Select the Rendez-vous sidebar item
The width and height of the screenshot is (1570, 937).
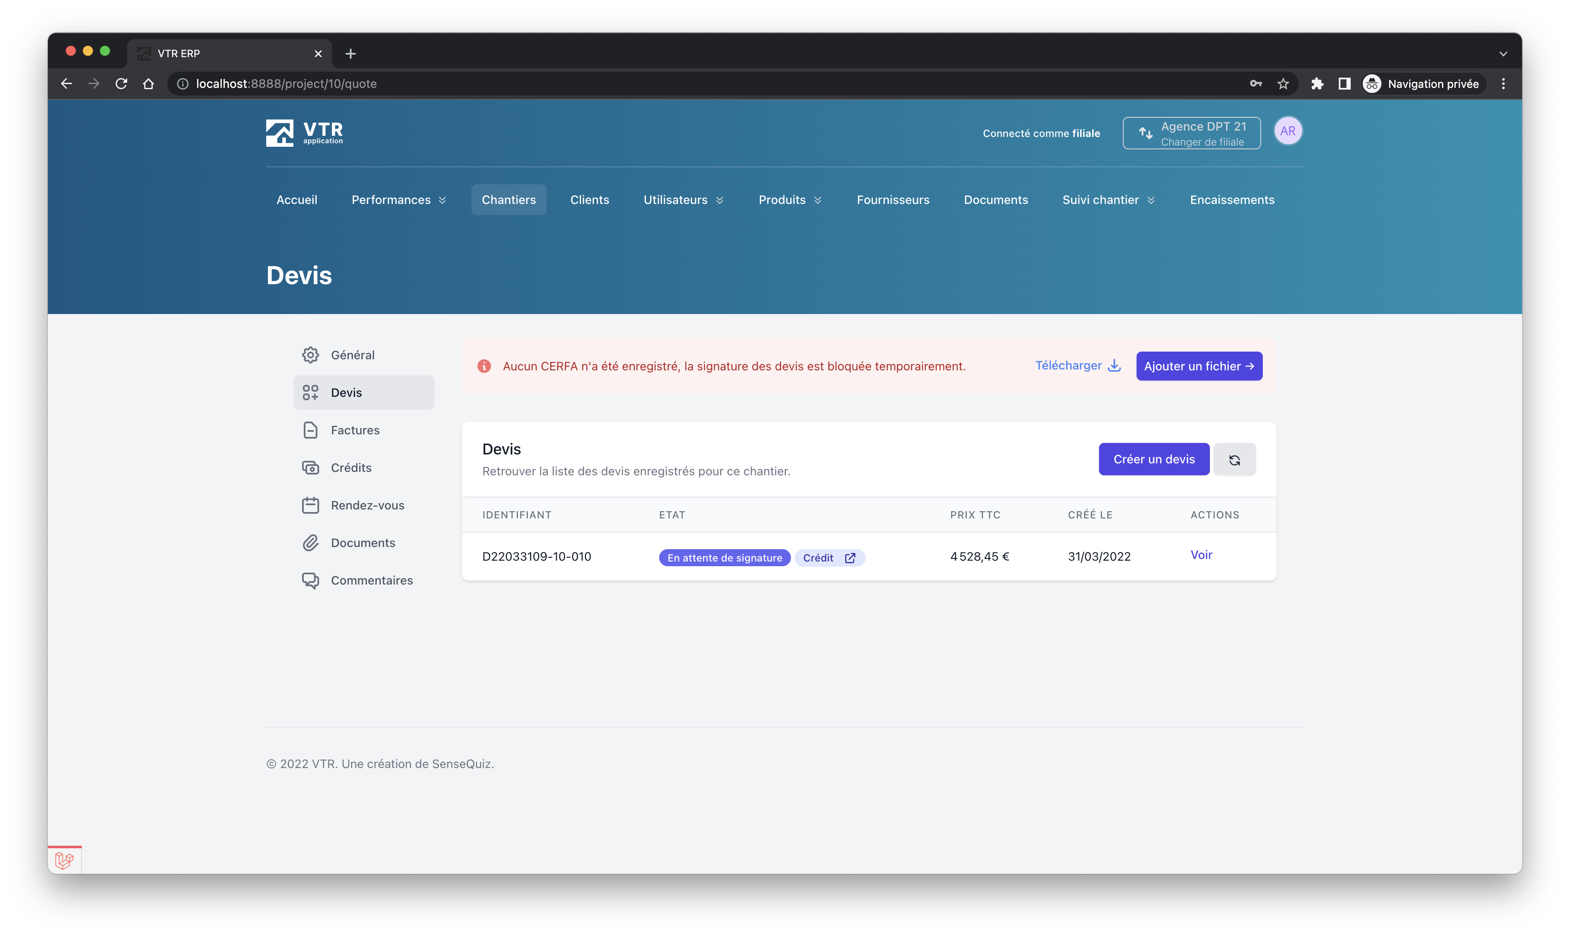[x=367, y=505]
